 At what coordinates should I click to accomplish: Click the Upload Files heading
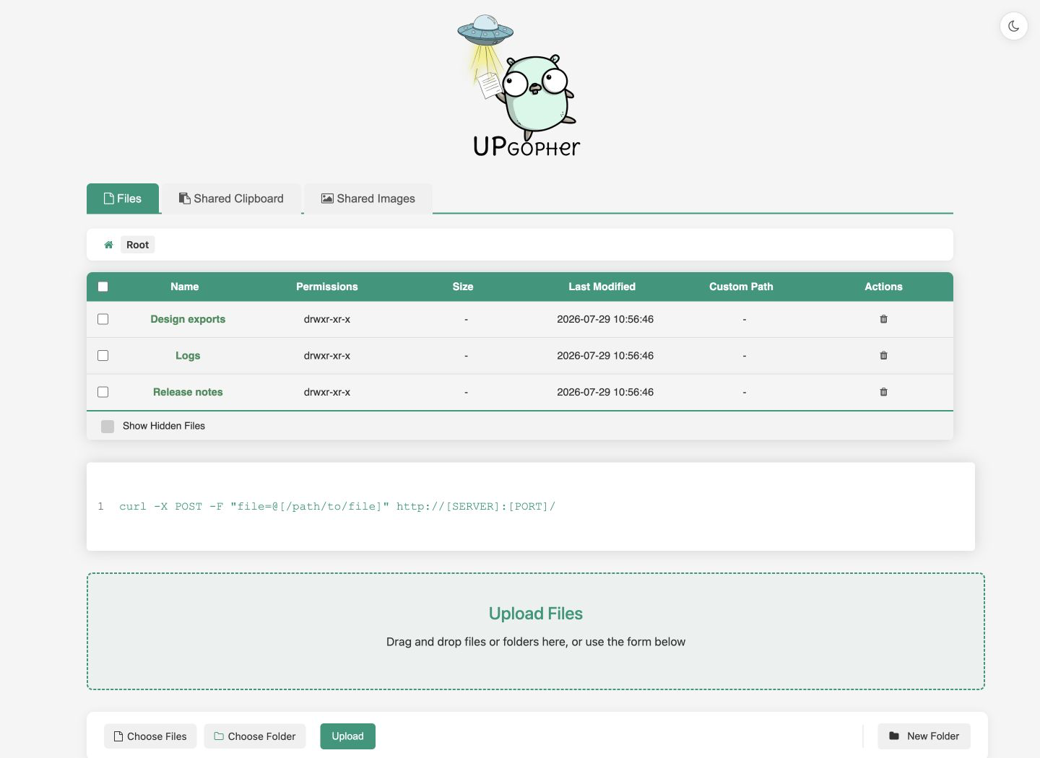pyautogui.click(x=536, y=614)
